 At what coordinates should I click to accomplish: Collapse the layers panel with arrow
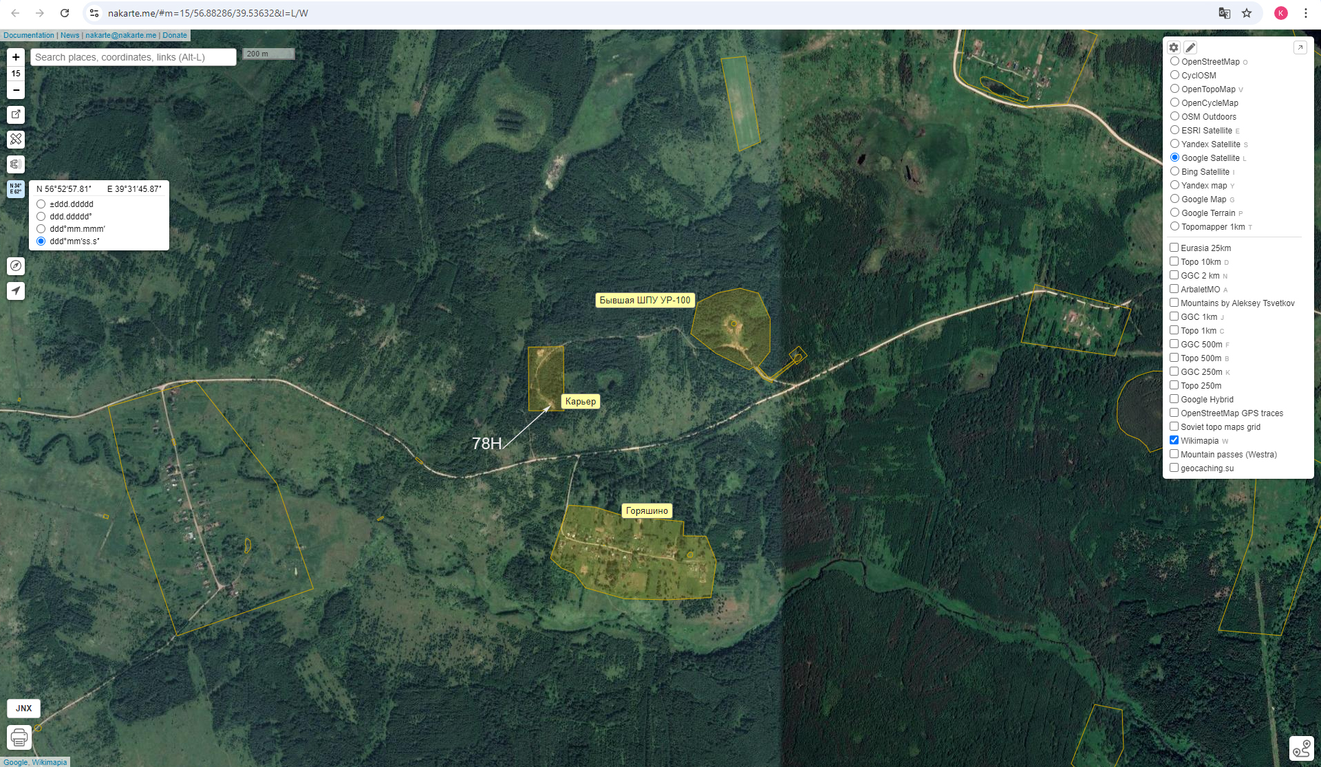1300,47
